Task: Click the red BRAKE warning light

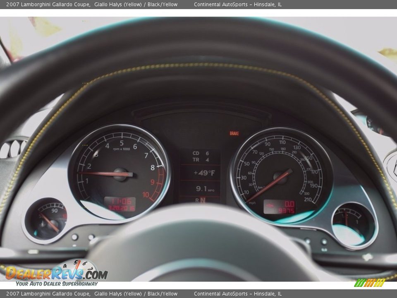Action: tap(234, 133)
